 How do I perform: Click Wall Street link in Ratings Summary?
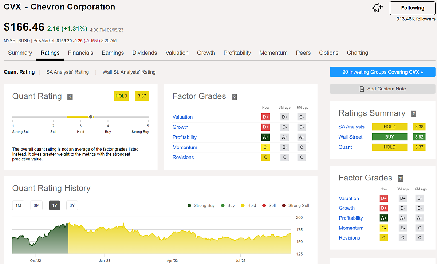click(x=351, y=137)
